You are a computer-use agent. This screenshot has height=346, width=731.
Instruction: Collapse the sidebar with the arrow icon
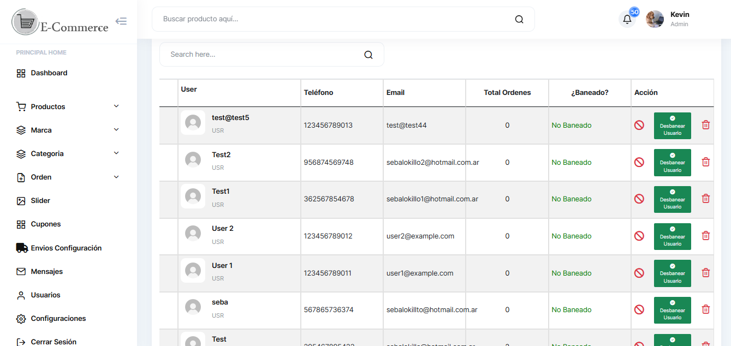tap(121, 21)
